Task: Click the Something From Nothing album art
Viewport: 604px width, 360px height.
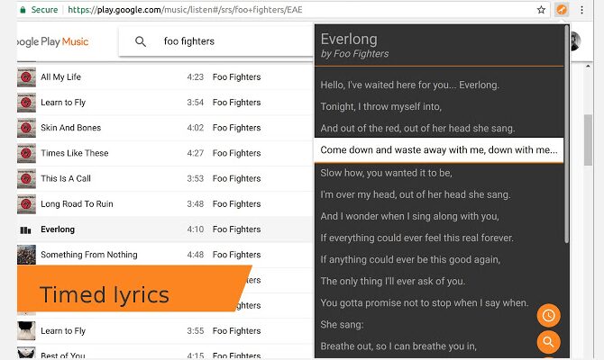Action: tap(26, 255)
